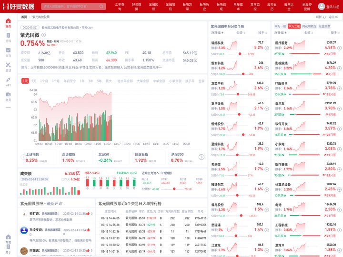Click the 全屏 fullscreen option
Viewport: 343px width, 257px height.
(x=201, y=81)
